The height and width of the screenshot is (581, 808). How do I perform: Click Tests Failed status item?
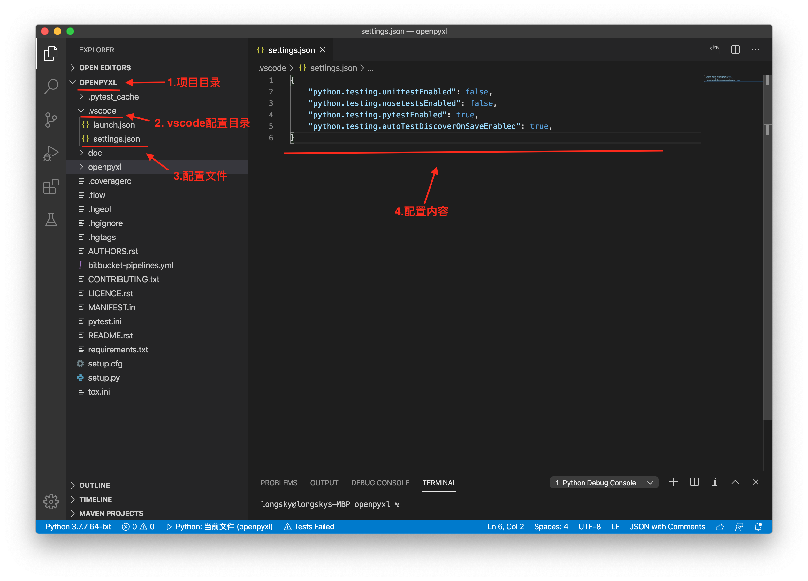(309, 526)
